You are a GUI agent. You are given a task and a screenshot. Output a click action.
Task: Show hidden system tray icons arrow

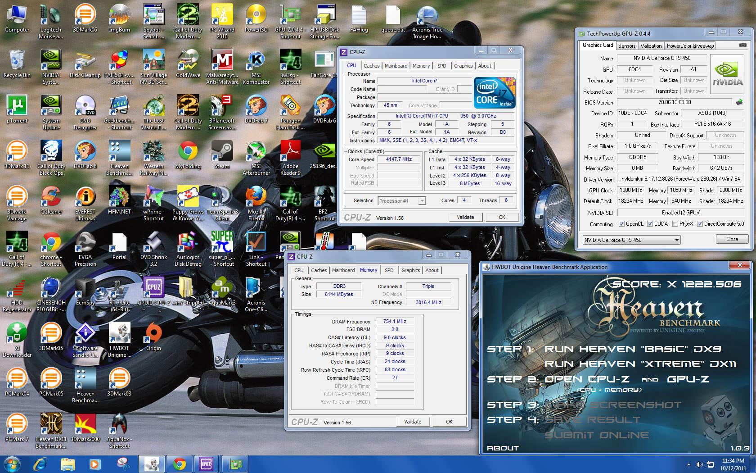(688, 464)
